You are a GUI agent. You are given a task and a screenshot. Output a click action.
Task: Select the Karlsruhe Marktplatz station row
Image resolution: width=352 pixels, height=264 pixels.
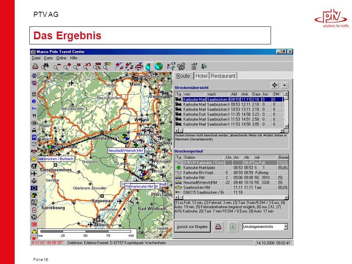(231, 168)
